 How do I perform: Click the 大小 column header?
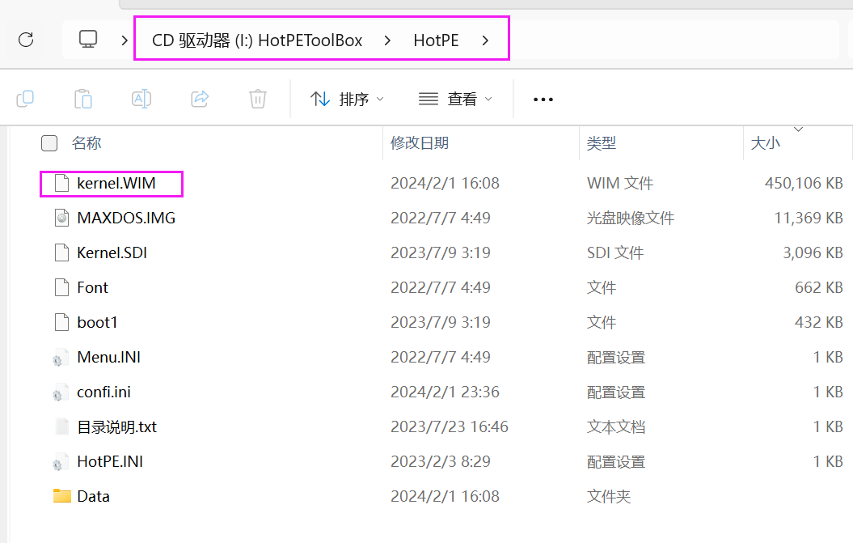765,143
